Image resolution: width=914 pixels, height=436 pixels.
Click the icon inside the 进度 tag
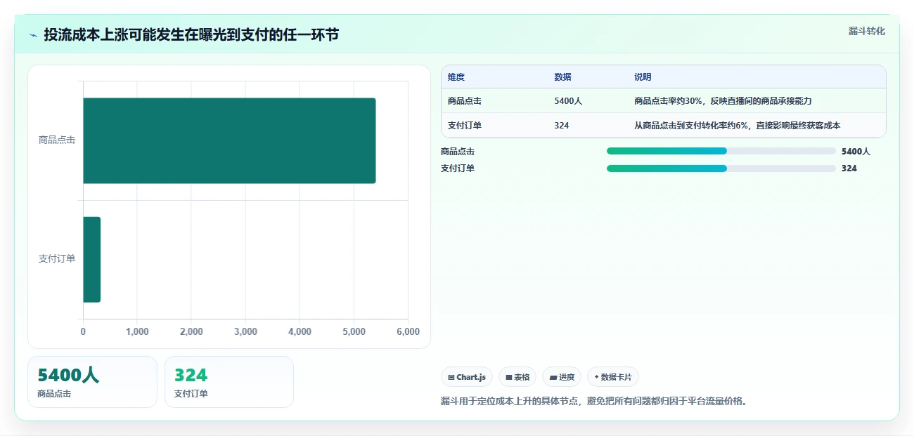click(553, 378)
